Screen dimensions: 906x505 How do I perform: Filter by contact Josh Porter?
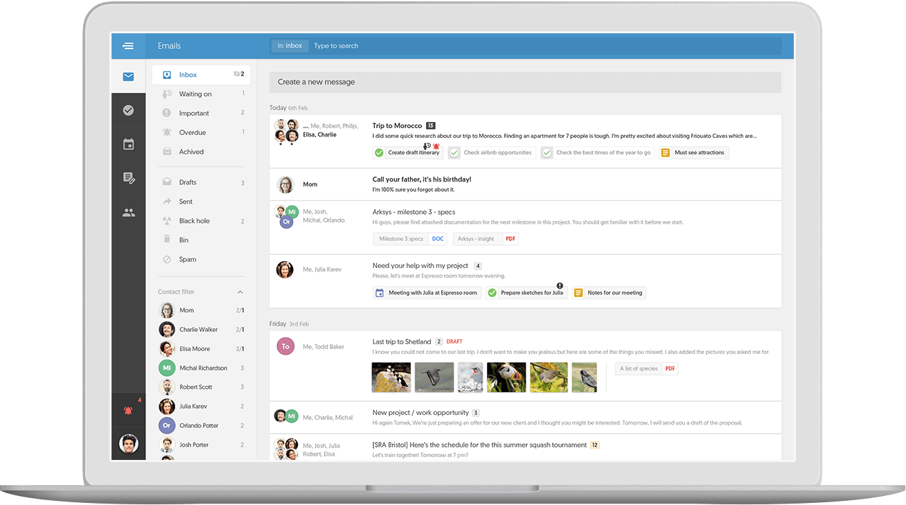point(201,445)
